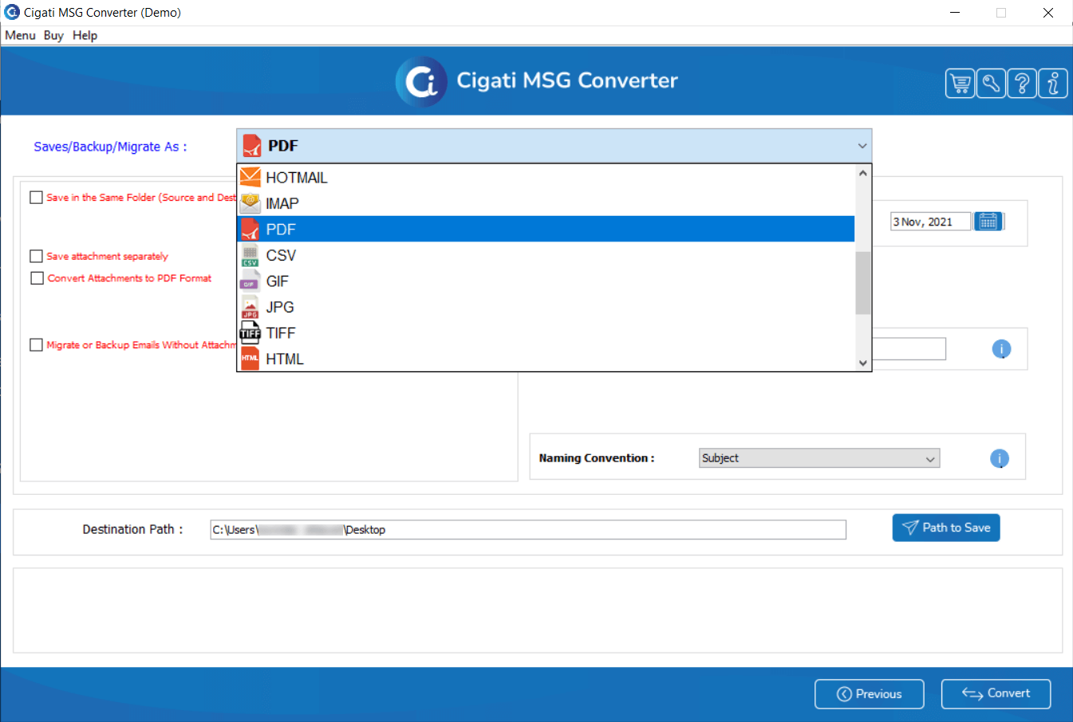The image size is (1073, 722).
Task: Click the info about icon in header
Action: click(1053, 83)
